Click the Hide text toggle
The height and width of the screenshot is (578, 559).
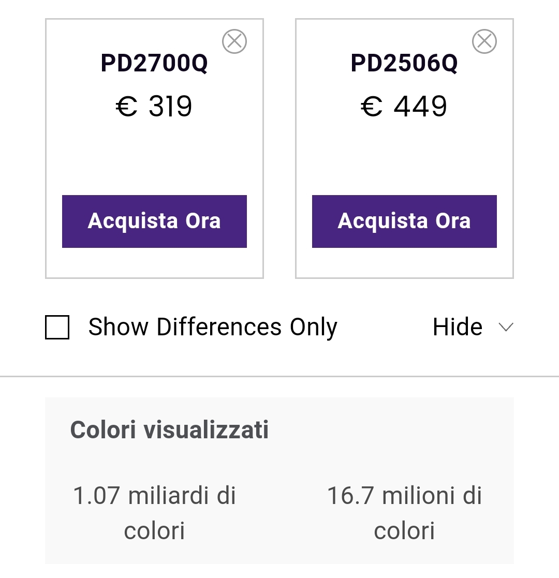pyautogui.click(x=457, y=327)
